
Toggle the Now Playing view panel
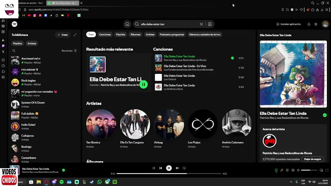click(x=276, y=170)
